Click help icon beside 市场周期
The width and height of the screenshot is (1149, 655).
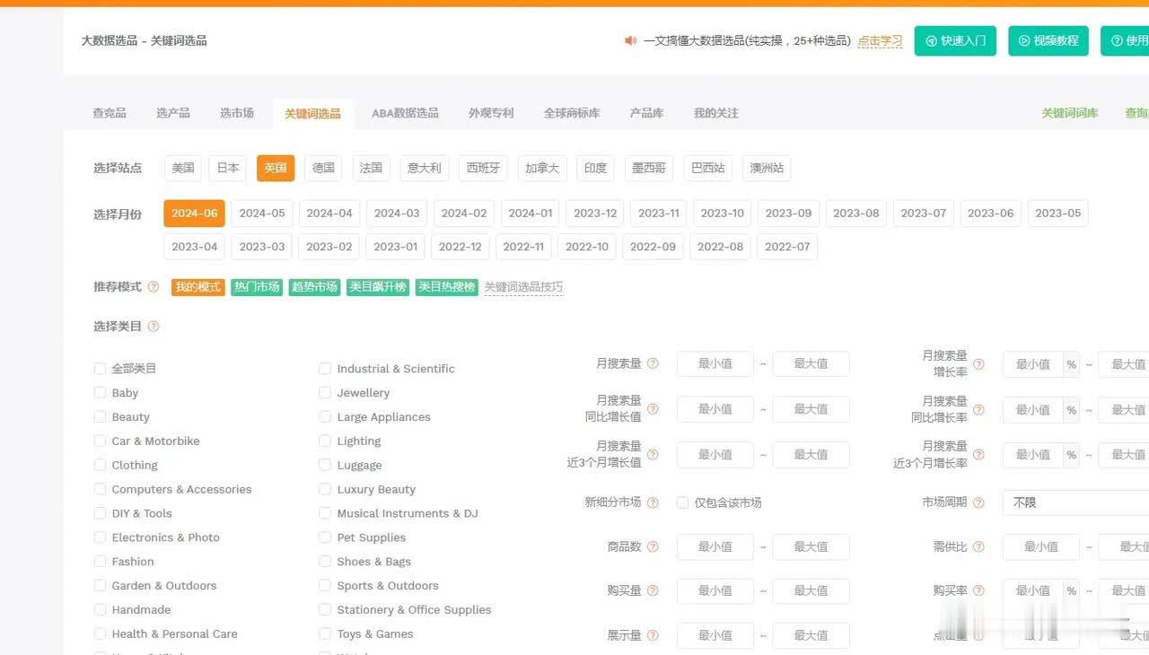click(x=978, y=502)
